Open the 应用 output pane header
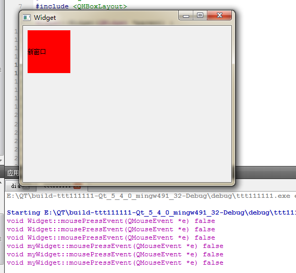The image size is (296, 273). coord(13,173)
